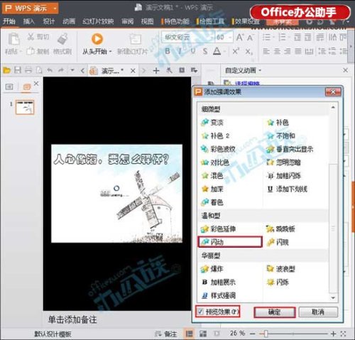Click the 确定 button
This screenshot has width=355, height=340.
pyautogui.click(x=275, y=312)
